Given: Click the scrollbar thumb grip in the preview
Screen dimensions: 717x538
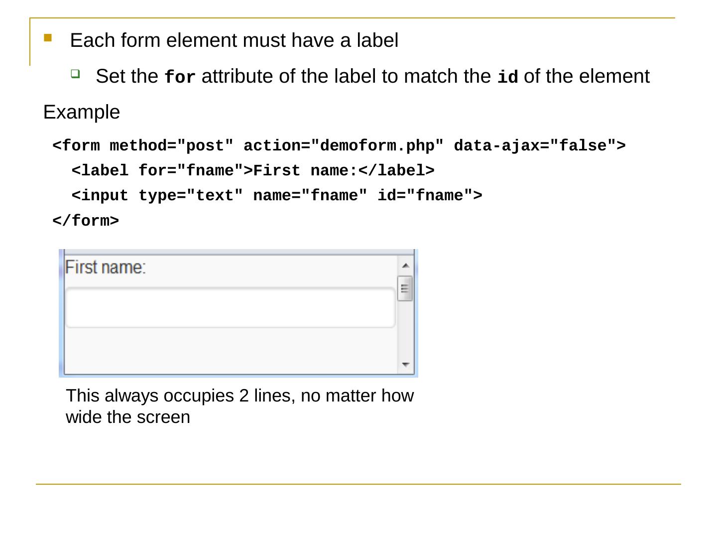Looking at the screenshot, I should coord(405,288).
